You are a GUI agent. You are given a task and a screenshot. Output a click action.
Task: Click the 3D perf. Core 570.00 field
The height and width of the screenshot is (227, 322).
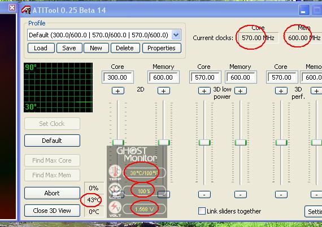point(282,77)
